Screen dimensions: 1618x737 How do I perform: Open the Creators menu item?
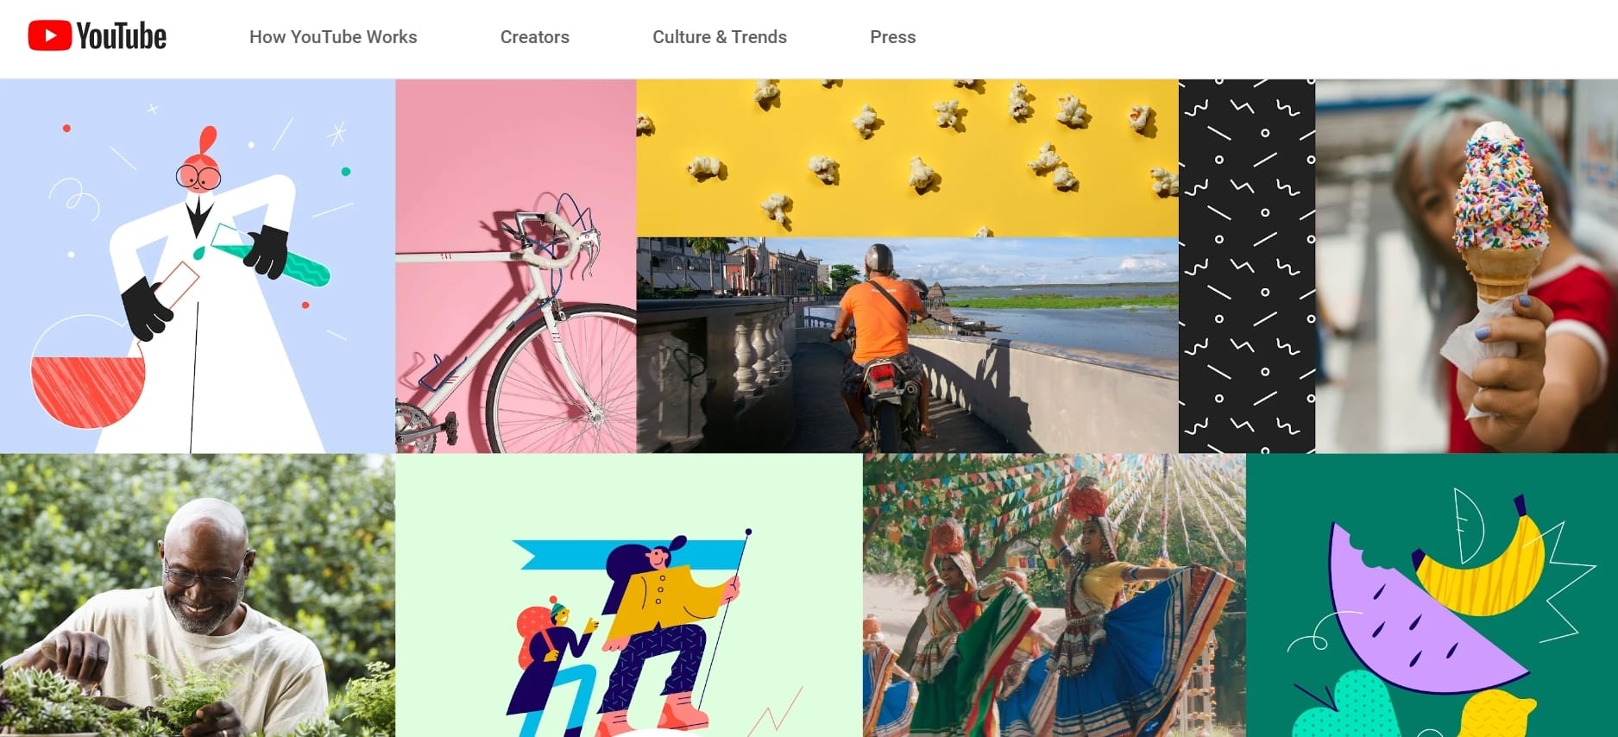pos(535,37)
